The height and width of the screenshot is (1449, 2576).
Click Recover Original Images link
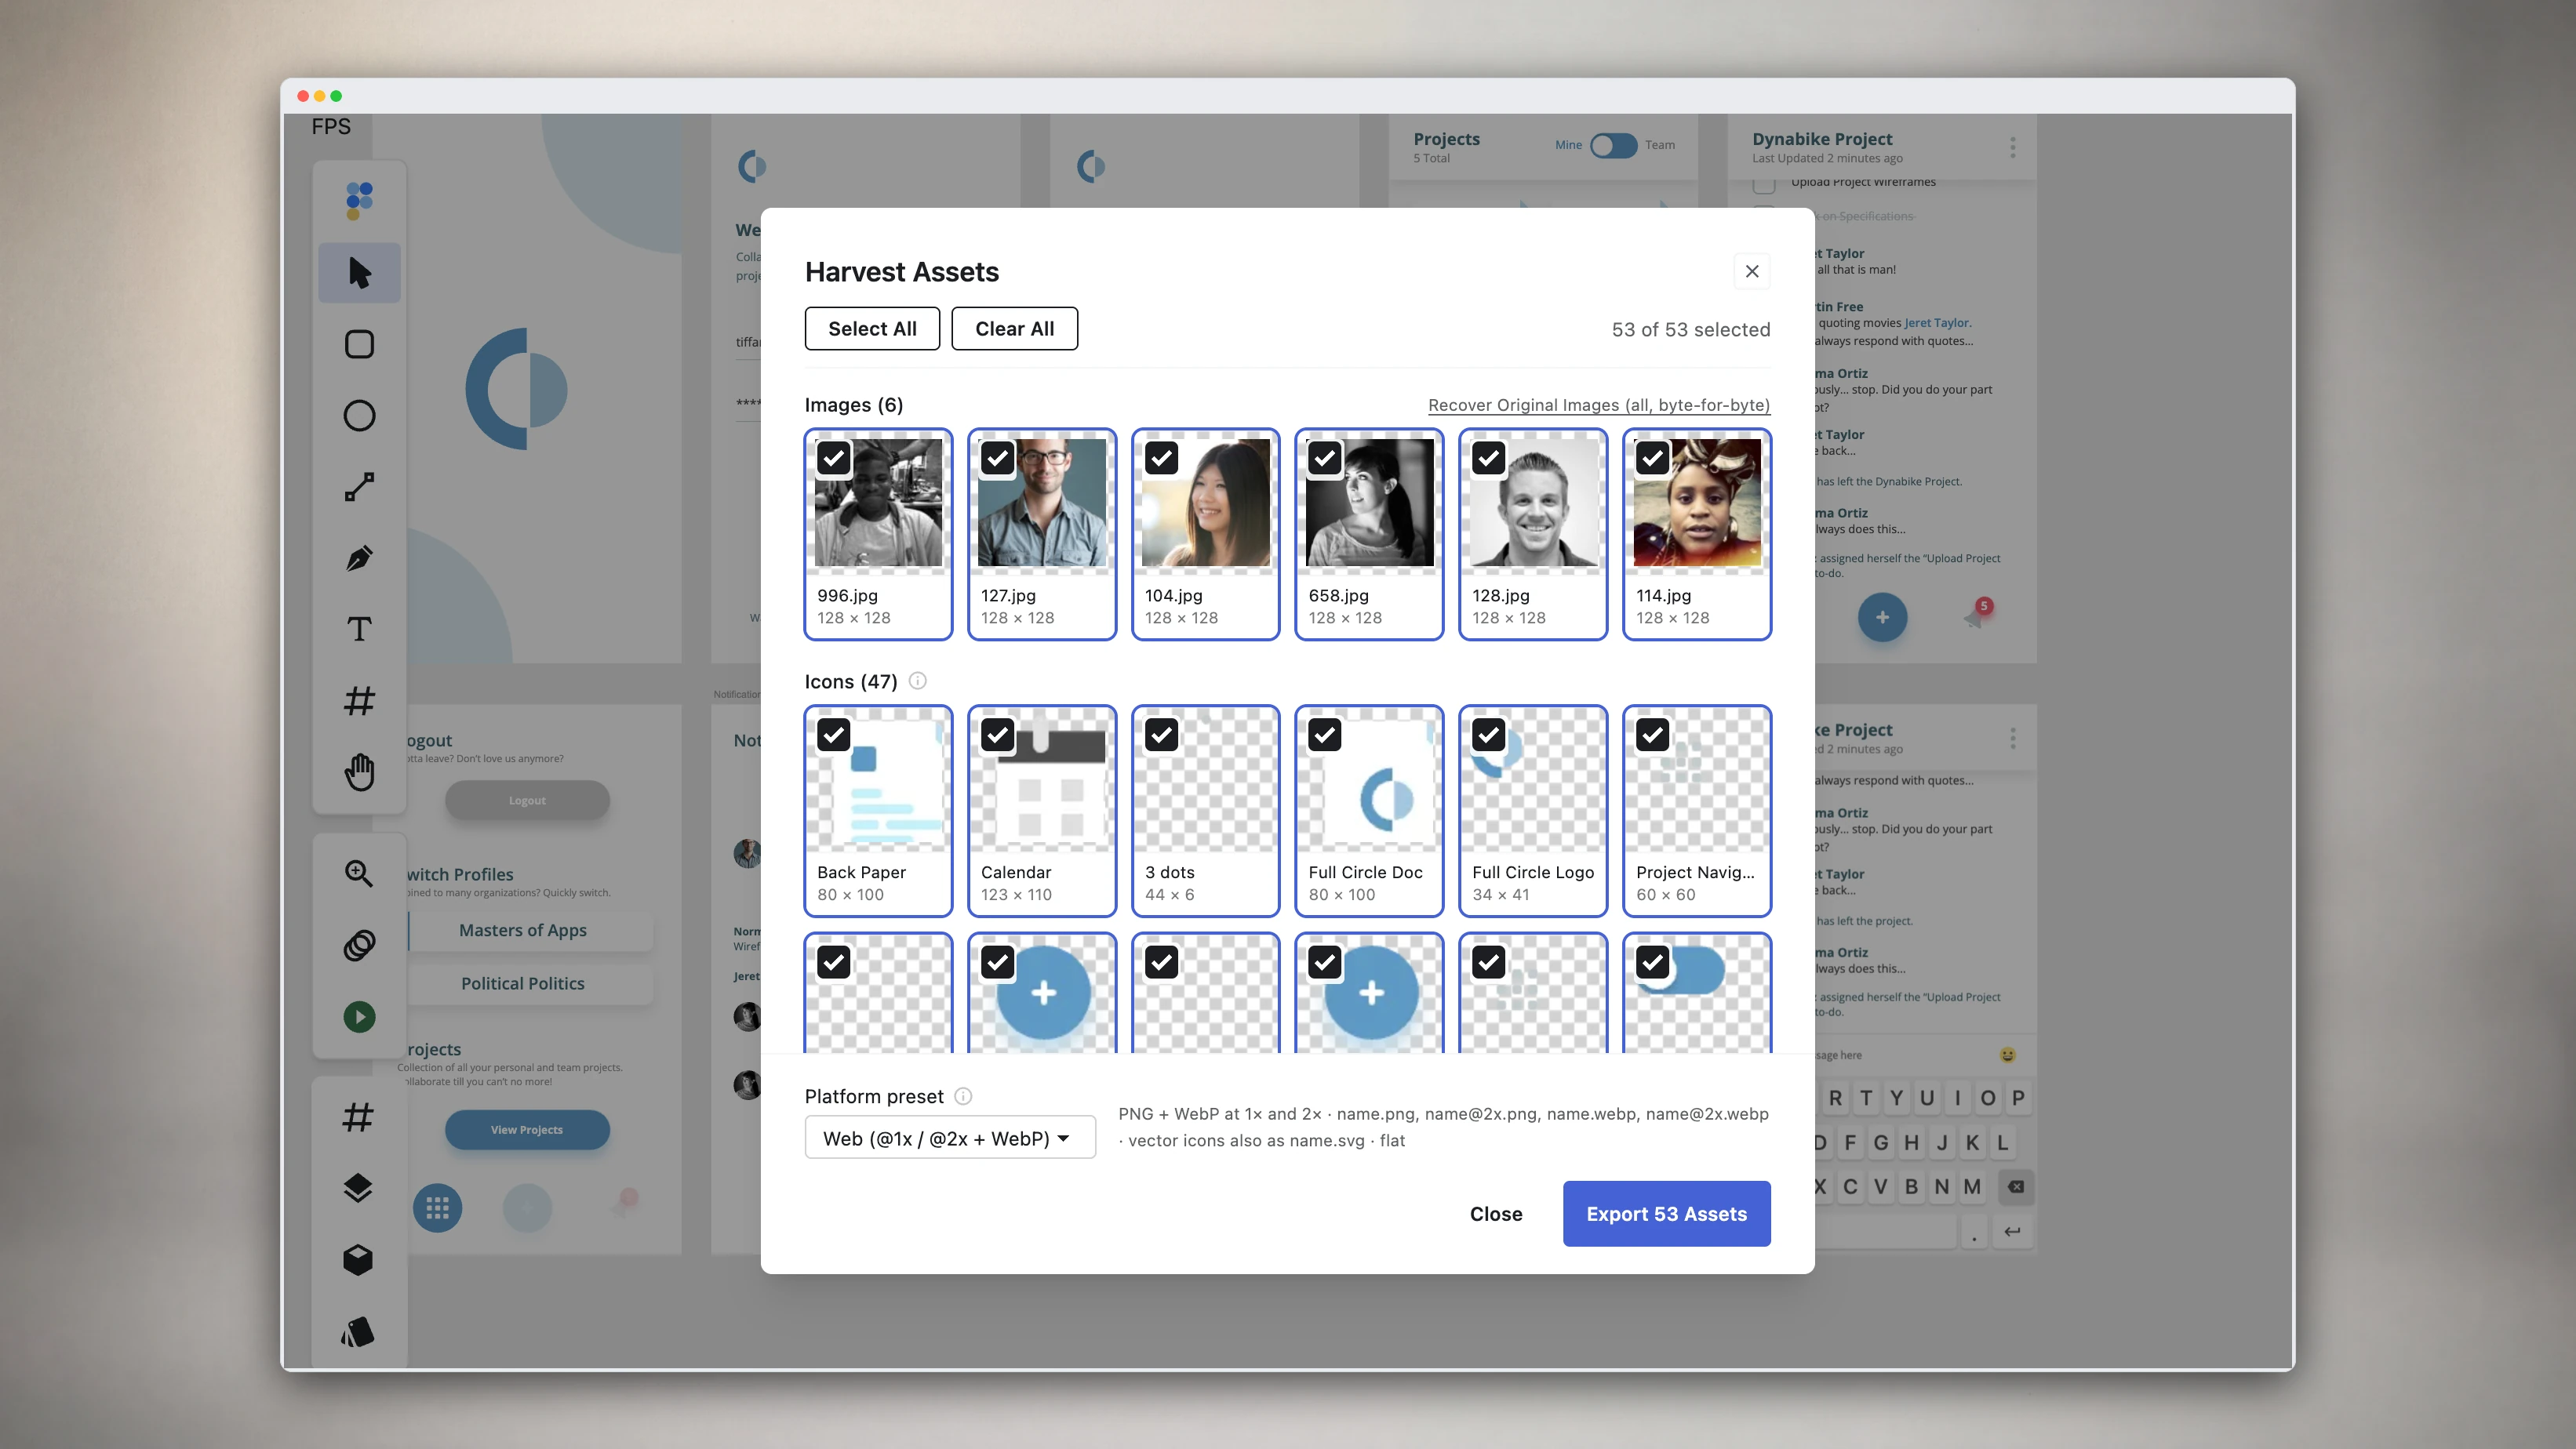[1599, 405]
